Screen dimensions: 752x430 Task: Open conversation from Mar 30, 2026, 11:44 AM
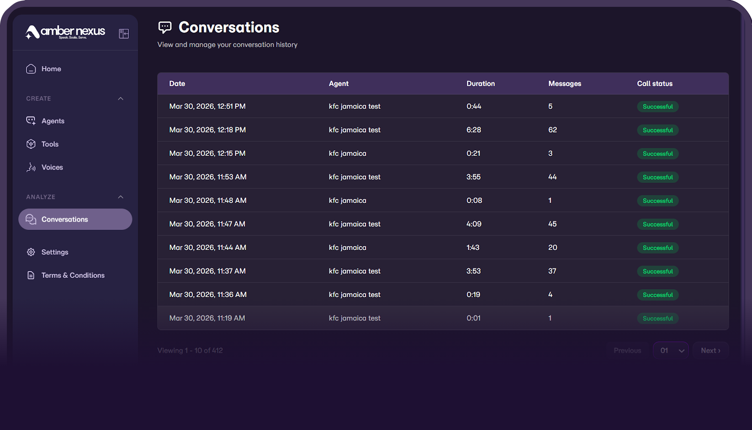[443, 248]
